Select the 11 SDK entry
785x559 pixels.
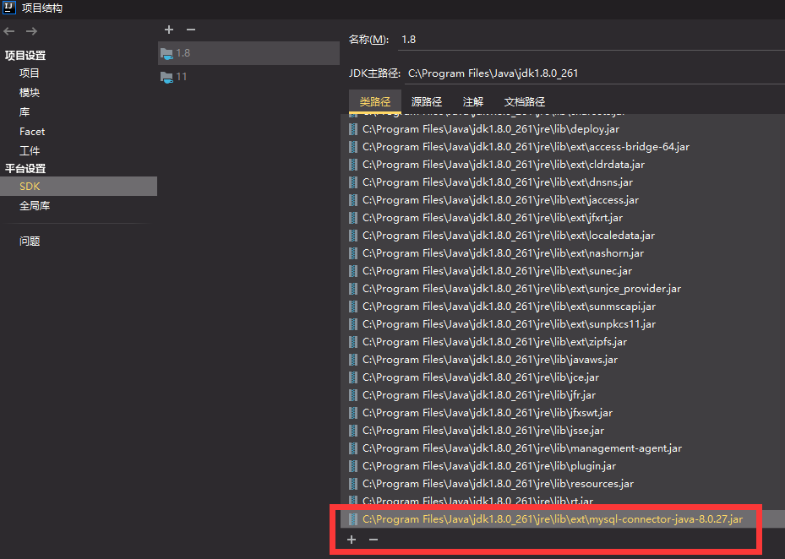pos(248,77)
